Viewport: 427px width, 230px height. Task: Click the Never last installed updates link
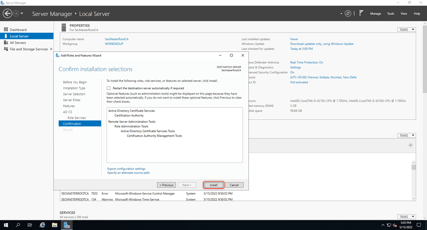coord(294,39)
